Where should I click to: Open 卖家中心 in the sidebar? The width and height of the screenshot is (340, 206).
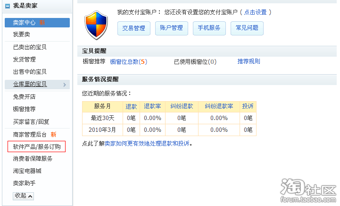coord(37,23)
